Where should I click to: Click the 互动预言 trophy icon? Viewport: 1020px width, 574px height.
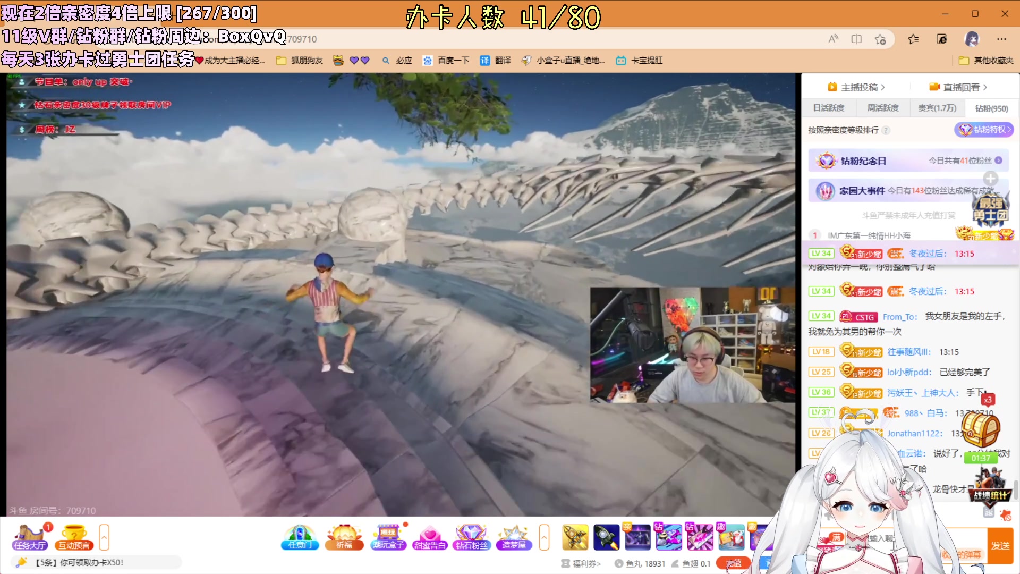(x=74, y=537)
